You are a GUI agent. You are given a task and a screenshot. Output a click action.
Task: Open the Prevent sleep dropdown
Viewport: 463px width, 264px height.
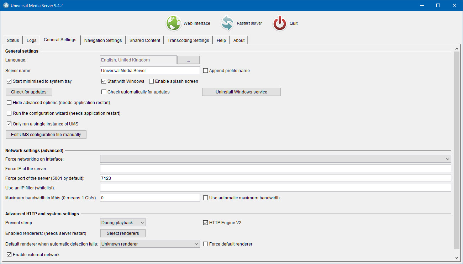[x=123, y=223]
